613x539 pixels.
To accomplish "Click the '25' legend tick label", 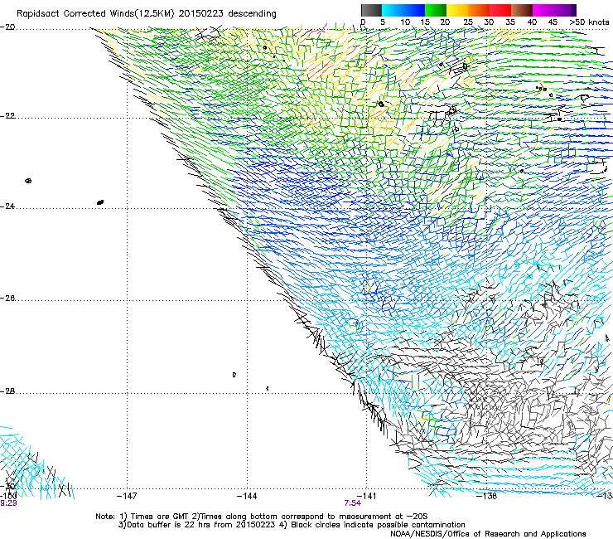I will click(468, 22).
